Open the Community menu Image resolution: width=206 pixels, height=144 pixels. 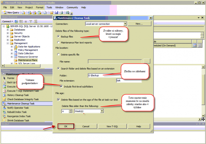click(72, 7)
